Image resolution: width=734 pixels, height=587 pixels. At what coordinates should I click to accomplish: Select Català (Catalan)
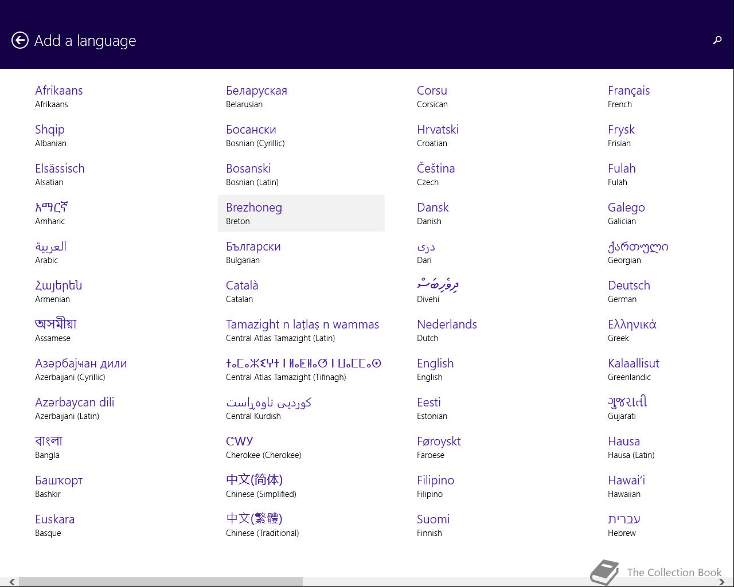tap(301, 291)
